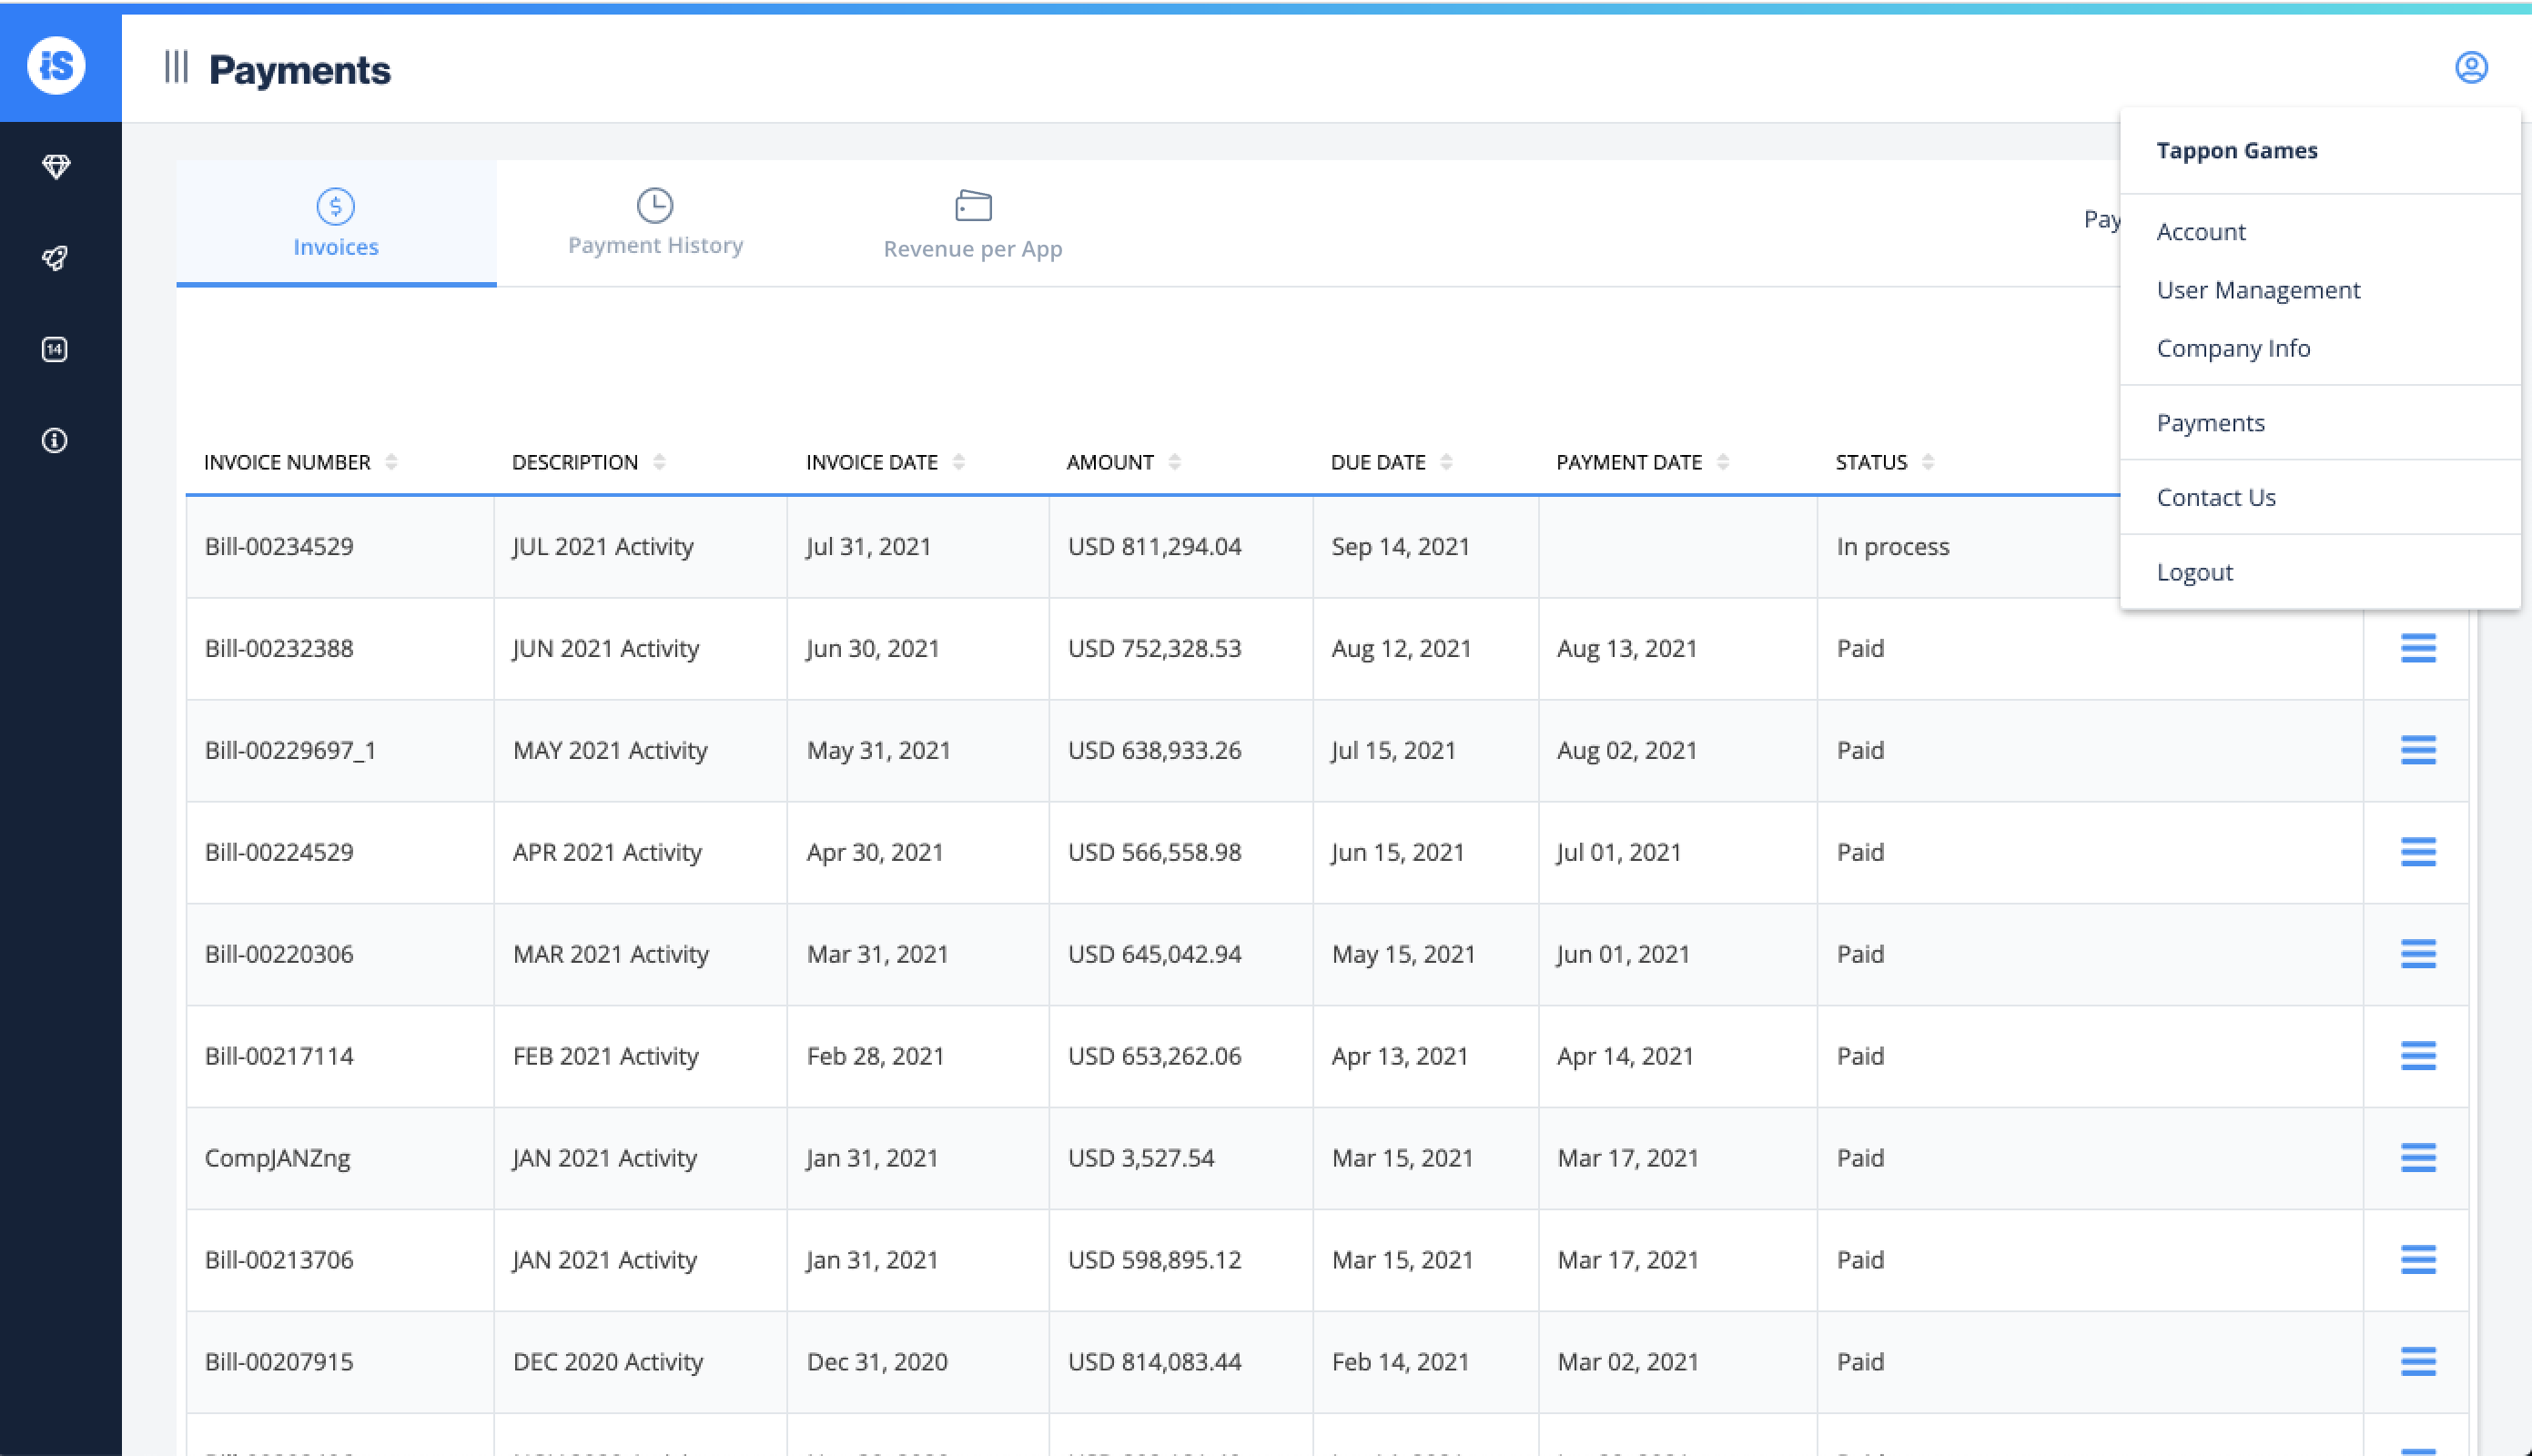
Task: Sort by Payment Date column arrows
Action: (1722, 462)
